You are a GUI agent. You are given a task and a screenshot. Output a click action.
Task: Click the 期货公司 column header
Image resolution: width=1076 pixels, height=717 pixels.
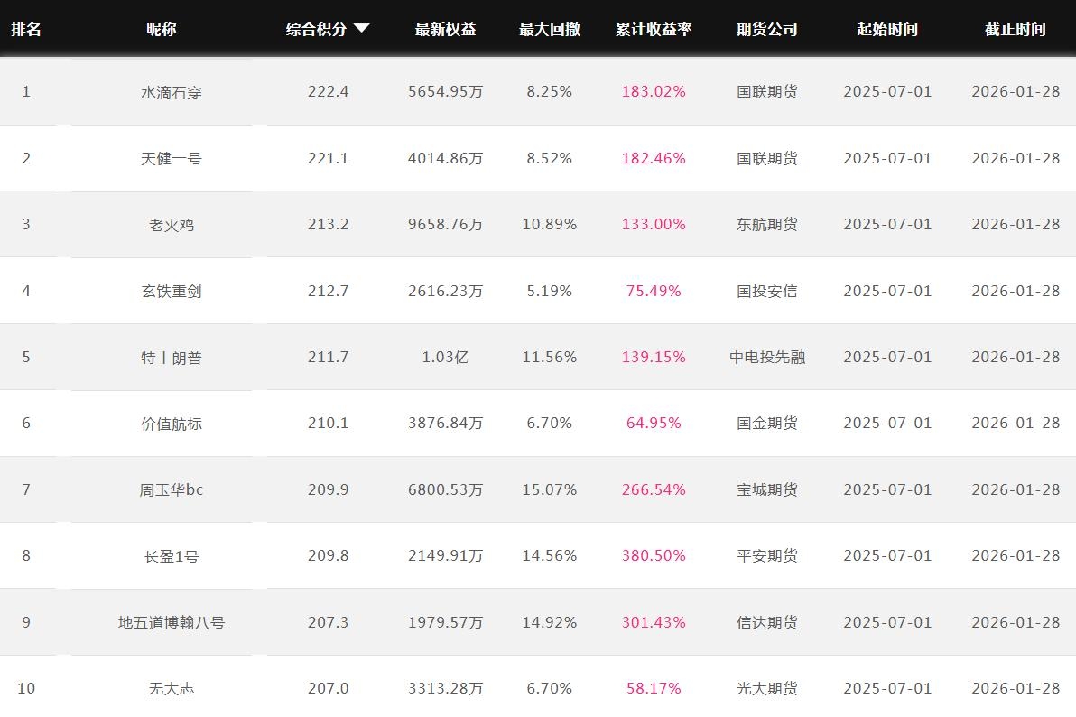coord(766,29)
